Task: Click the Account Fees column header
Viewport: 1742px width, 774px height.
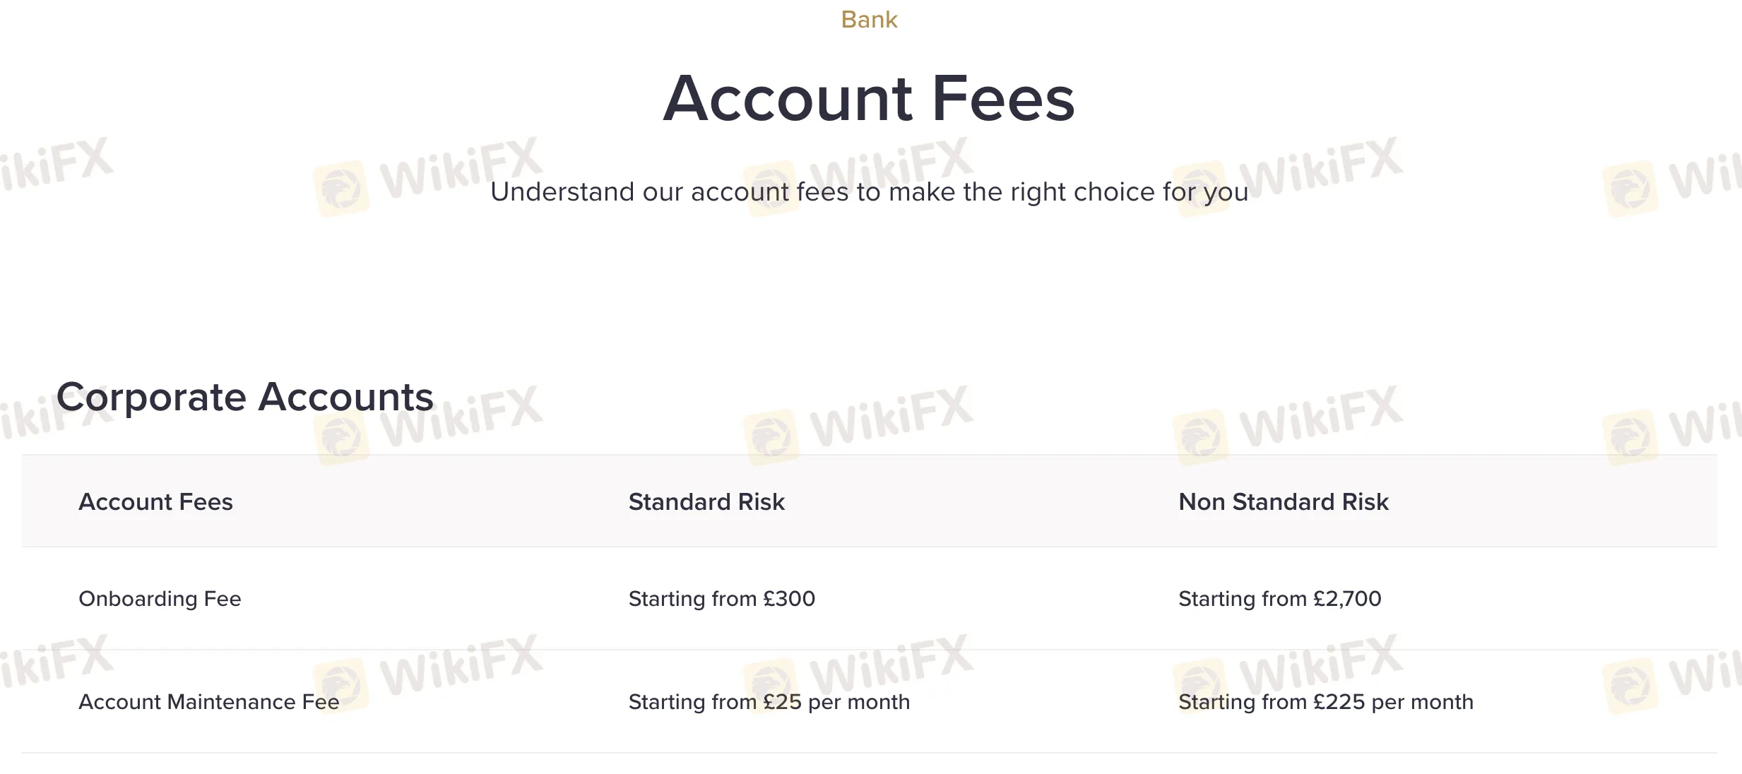Action: [155, 502]
